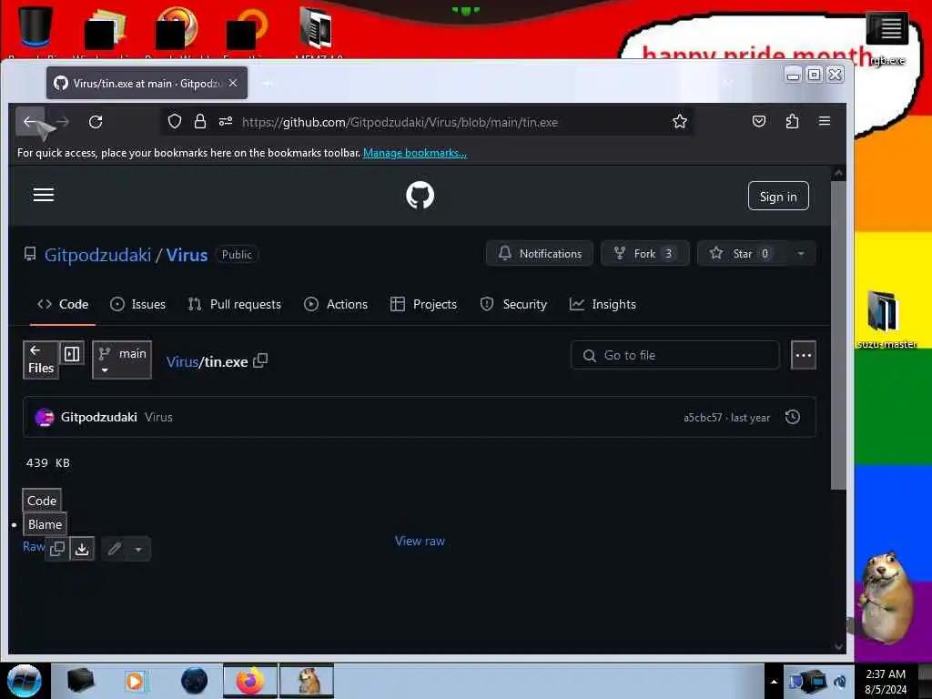Open the Actions tab

336,304
